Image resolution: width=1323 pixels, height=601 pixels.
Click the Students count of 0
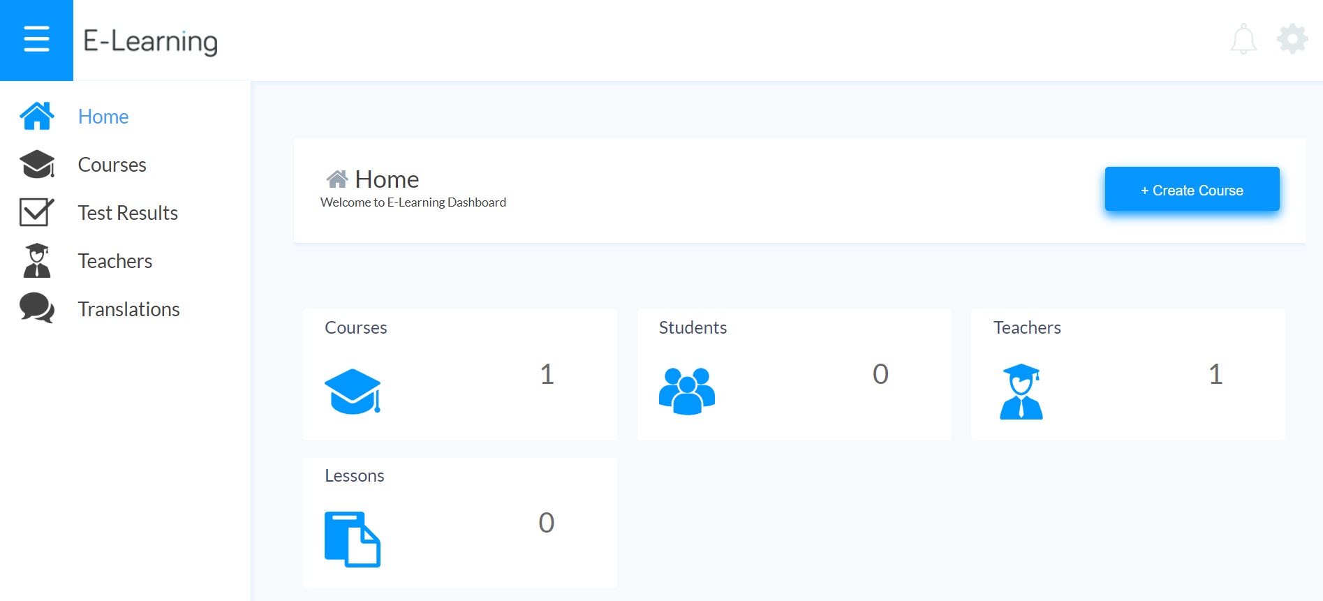pos(881,374)
